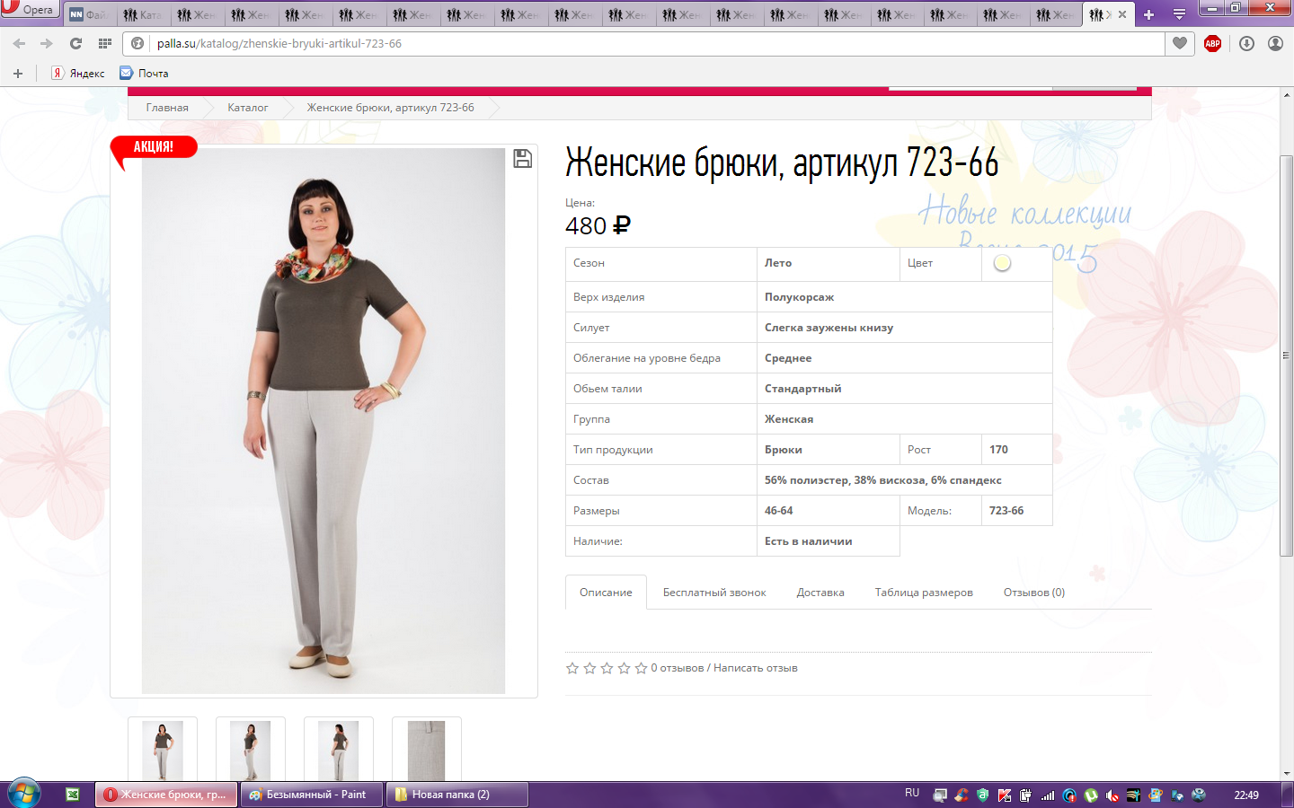Open the Adblock Plus extension icon
The image size is (1294, 808).
[1212, 43]
